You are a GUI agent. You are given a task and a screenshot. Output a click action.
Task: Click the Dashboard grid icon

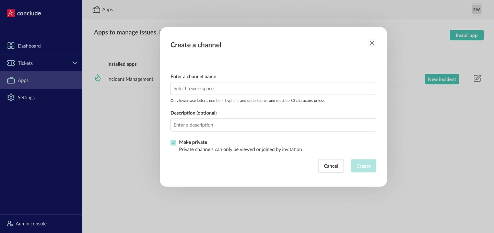point(11,46)
